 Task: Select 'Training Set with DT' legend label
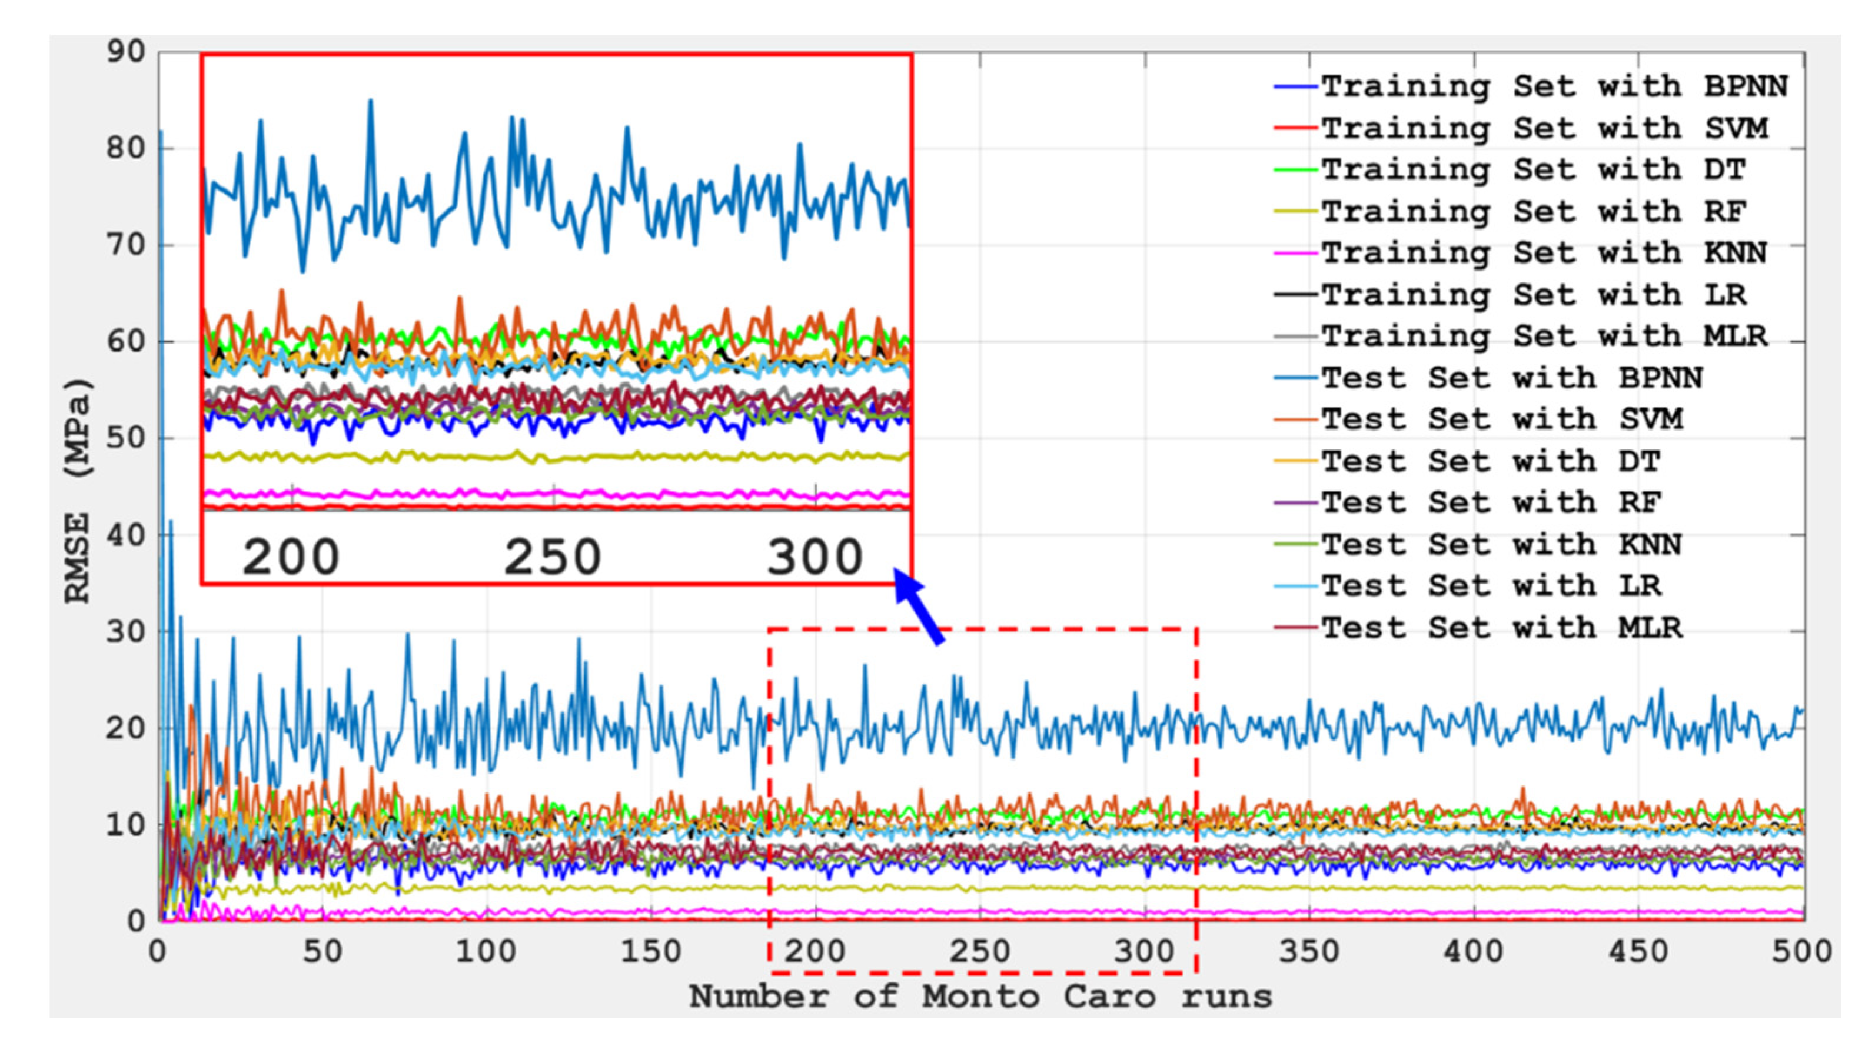[x=1533, y=170]
